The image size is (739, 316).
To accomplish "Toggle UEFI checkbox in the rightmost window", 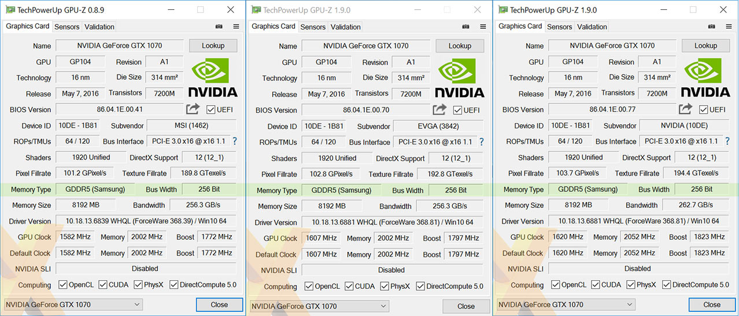I will click(x=703, y=109).
